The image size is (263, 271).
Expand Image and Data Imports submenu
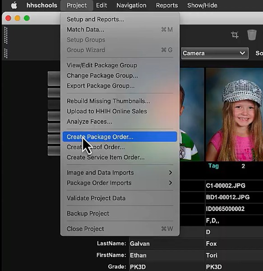click(x=120, y=172)
